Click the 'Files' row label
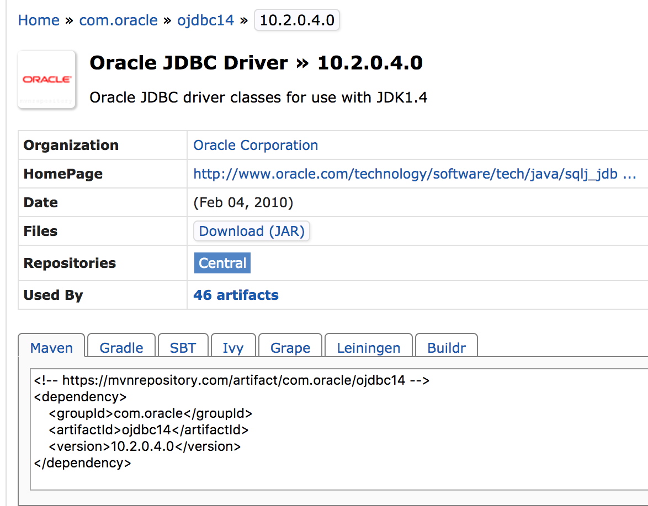This screenshot has width=648, height=506. pyautogui.click(x=40, y=231)
